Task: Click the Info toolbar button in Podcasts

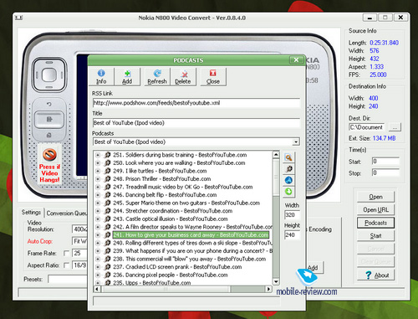Action: (x=101, y=77)
